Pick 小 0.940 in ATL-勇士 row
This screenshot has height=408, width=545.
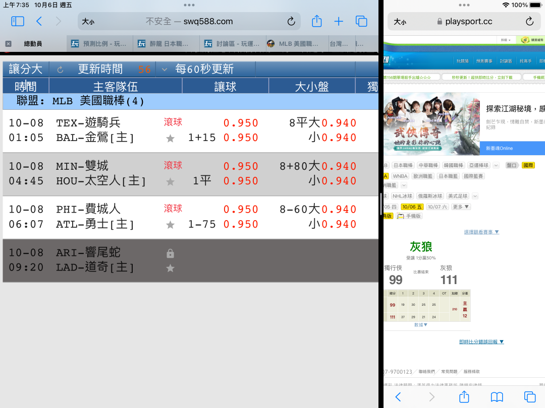[339, 224]
